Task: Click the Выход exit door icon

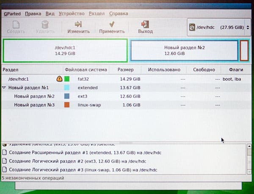Action: click(145, 24)
